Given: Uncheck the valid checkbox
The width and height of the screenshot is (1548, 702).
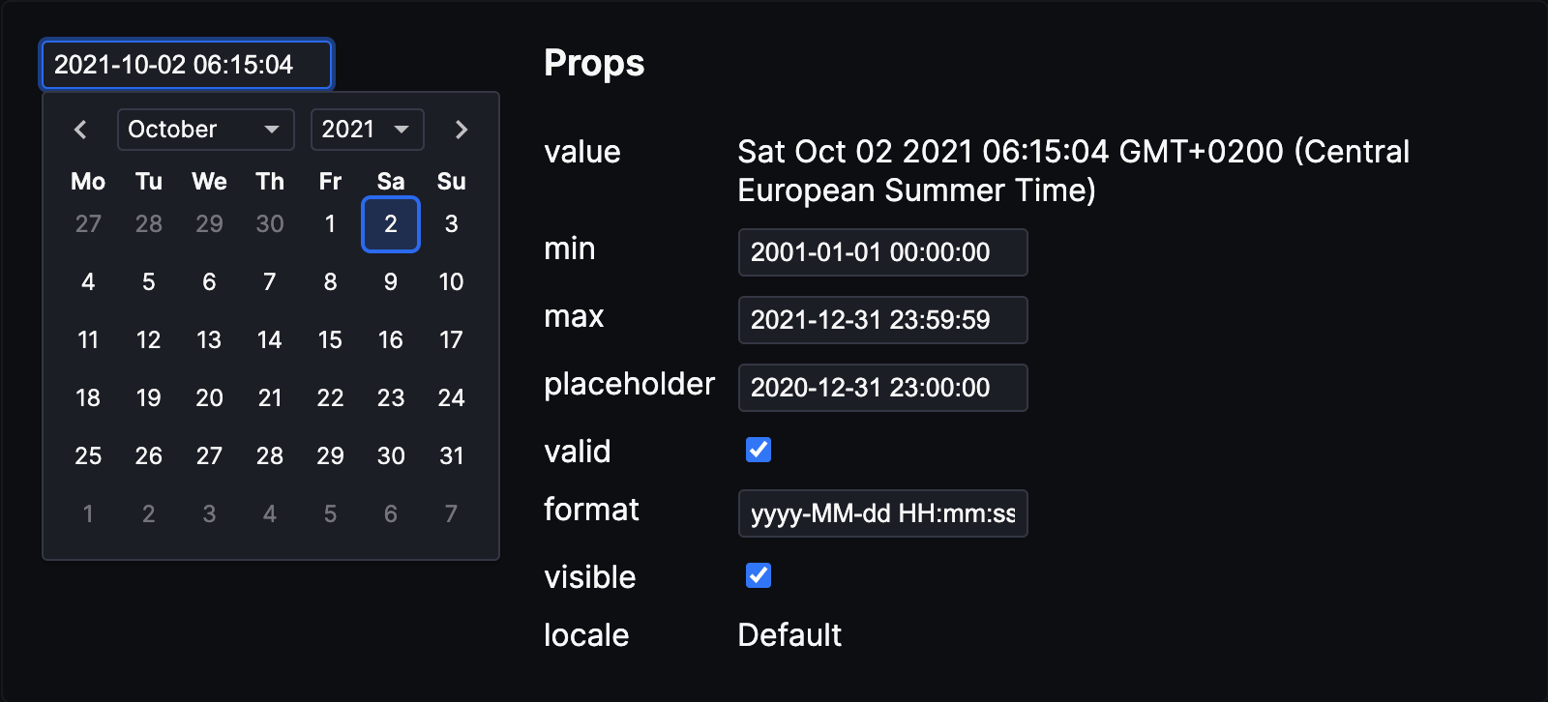Looking at the screenshot, I should click(759, 450).
